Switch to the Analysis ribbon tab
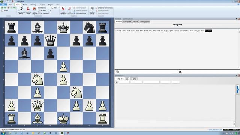 click(42, 4)
